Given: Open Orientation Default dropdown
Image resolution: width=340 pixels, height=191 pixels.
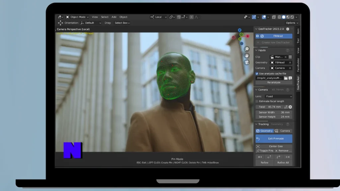Looking at the screenshot, I should point(91,23).
